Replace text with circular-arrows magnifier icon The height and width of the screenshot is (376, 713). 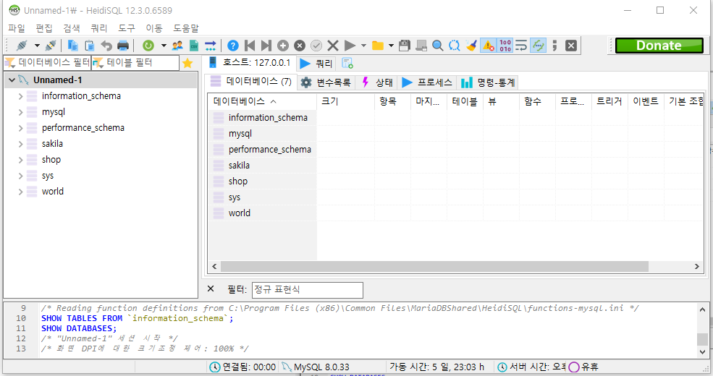pos(455,46)
